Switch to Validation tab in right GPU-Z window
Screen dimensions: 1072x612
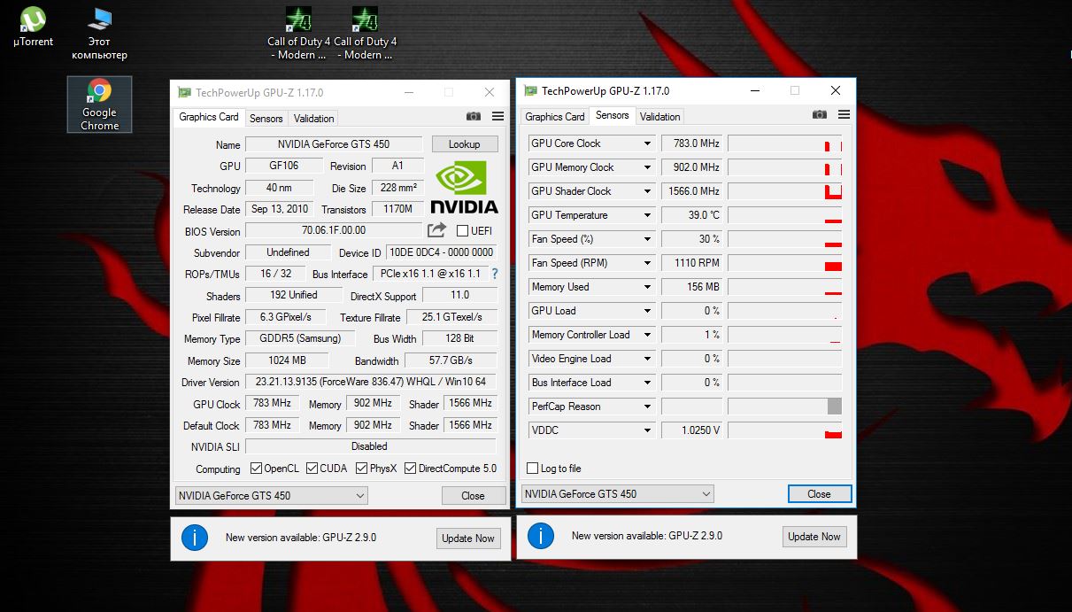point(660,117)
